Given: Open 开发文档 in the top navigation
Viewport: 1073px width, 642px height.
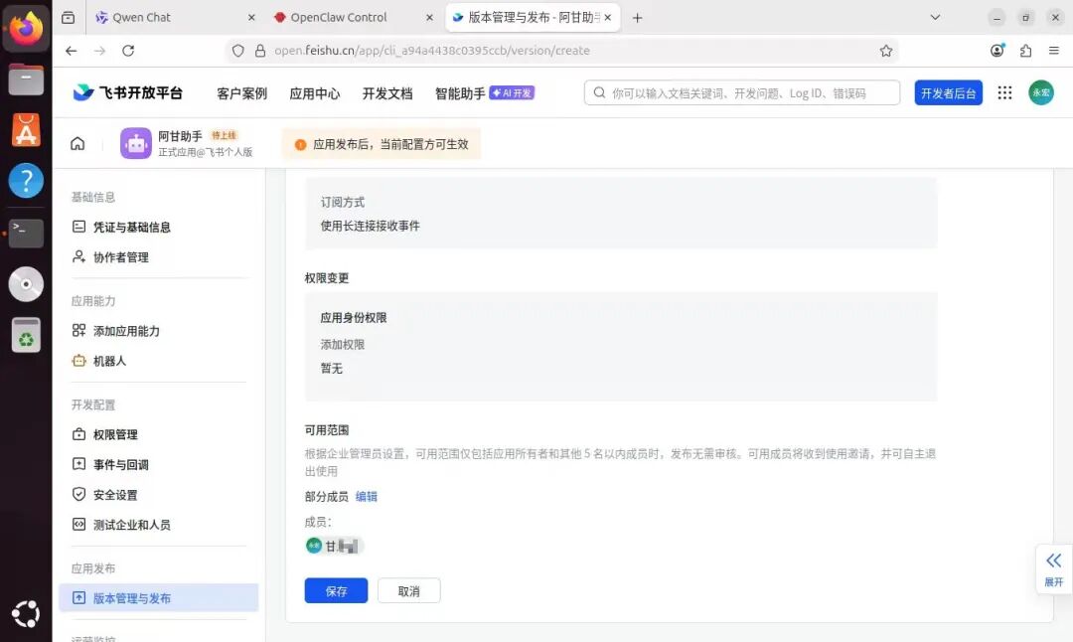Looking at the screenshot, I should click(387, 92).
